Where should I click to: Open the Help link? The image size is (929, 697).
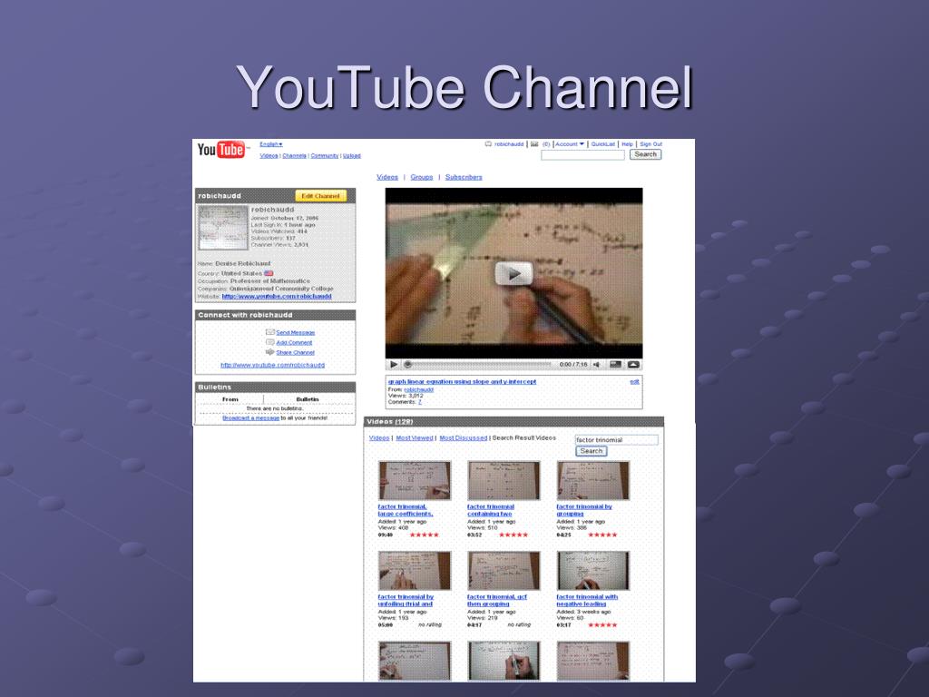628,144
